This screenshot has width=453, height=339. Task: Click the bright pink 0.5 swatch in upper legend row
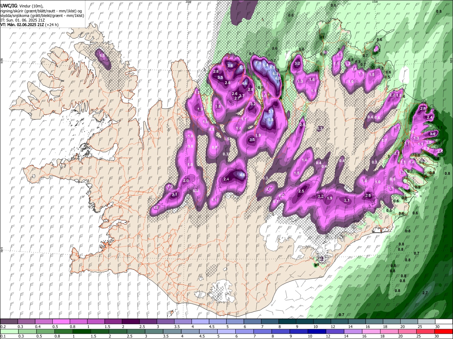tap(61, 322)
